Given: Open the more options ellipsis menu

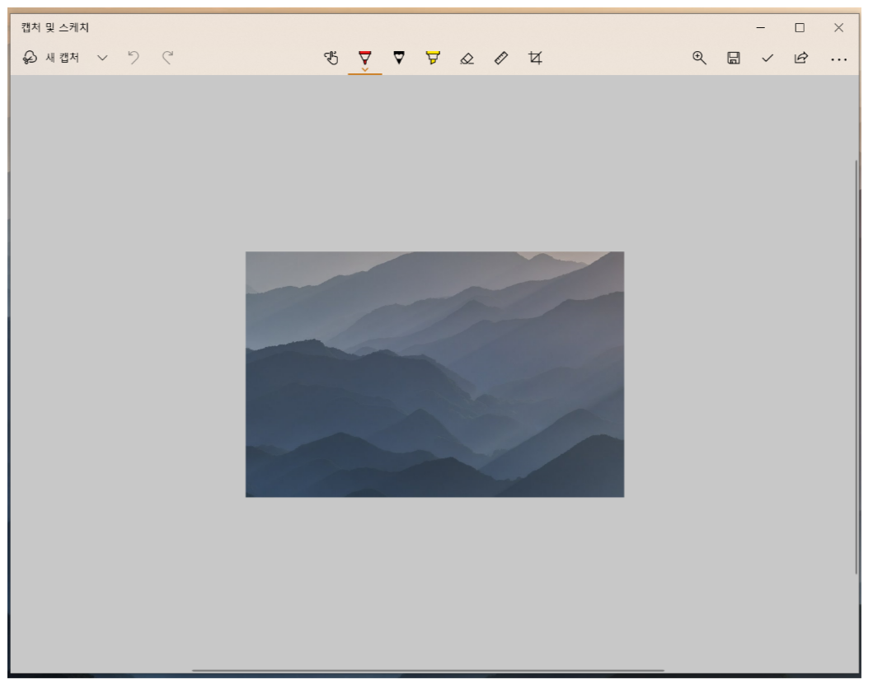Looking at the screenshot, I should 839,59.
